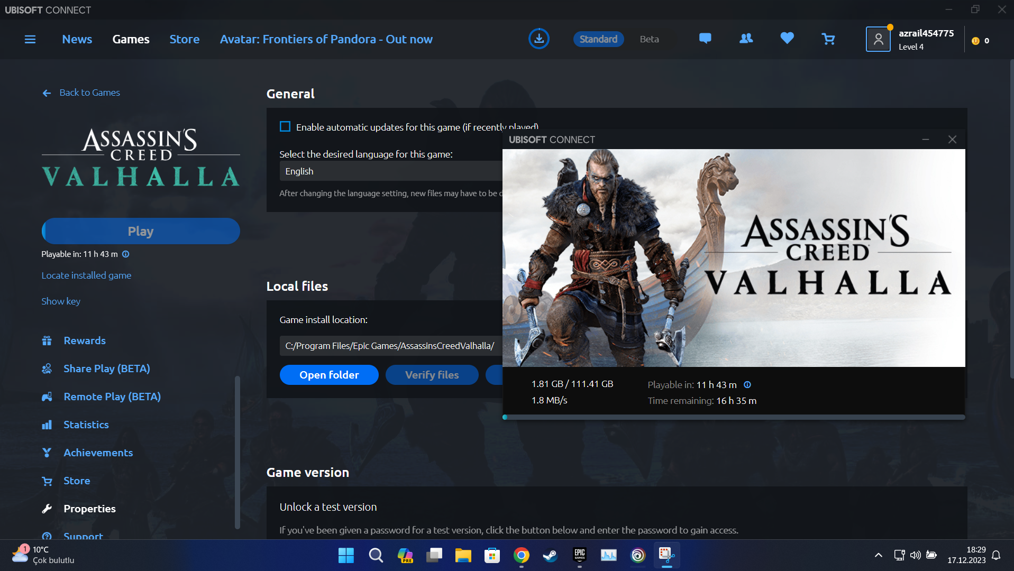This screenshot has height=571, width=1014.
Task: Open volume control in system tray
Action: pos(915,555)
